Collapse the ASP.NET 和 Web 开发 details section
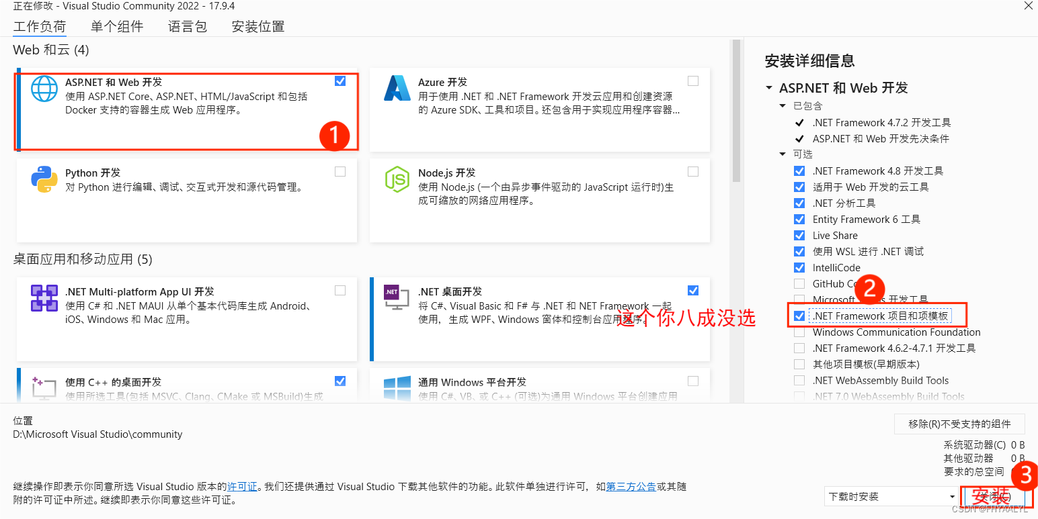1038x519 pixels. click(768, 88)
